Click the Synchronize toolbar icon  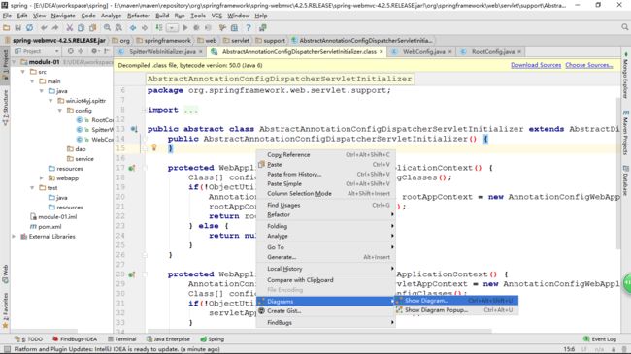[x=29, y=28]
